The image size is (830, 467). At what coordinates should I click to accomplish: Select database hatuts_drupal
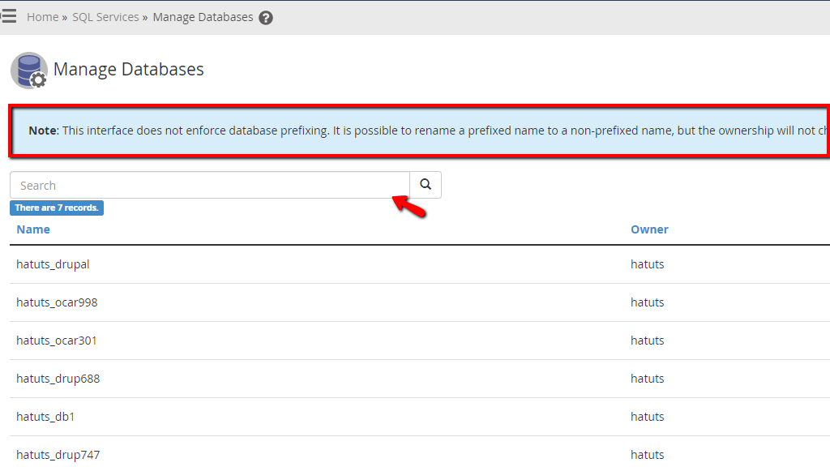click(x=53, y=264)
